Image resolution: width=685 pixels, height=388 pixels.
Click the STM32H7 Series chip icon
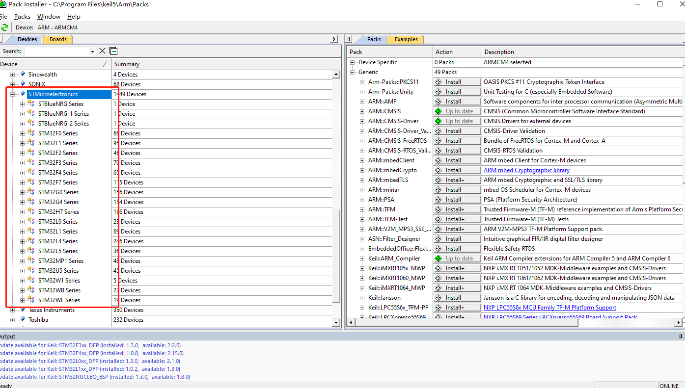31,211
